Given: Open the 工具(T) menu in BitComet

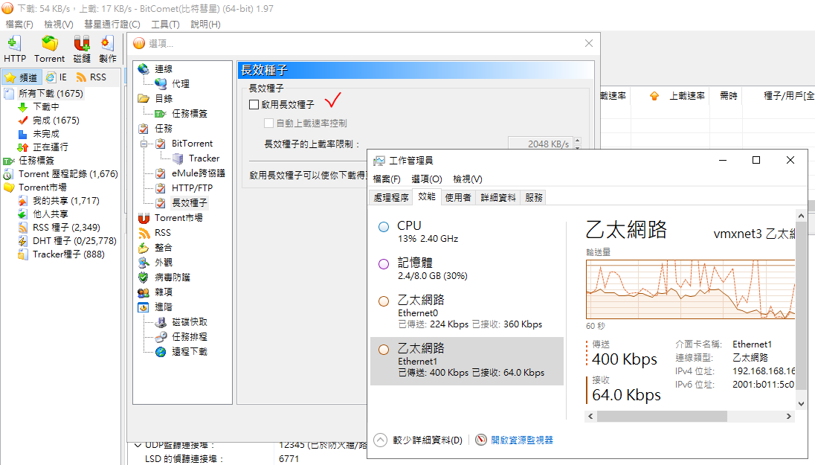Looking at the screenshot, I should point(165,25).
